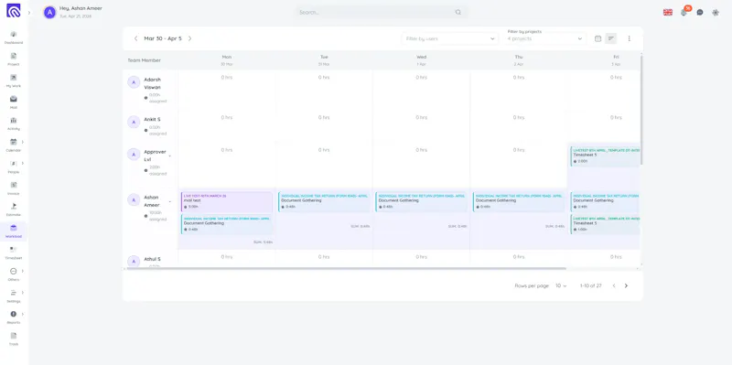Open Rows per page dropdown
Image resolution: width=732 pixels, height=365 pixels.
click(x=561, y=285)
